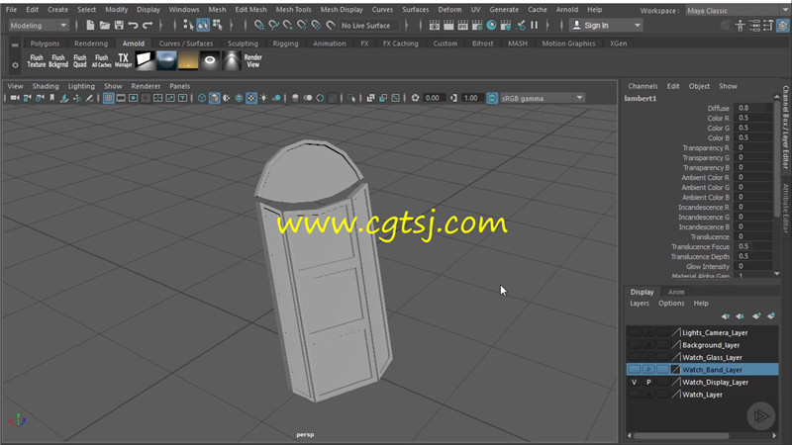Open the Workspace Maya Classic dropdown
The width and height of the screenshot is (792, 445).
click(737, 11)
